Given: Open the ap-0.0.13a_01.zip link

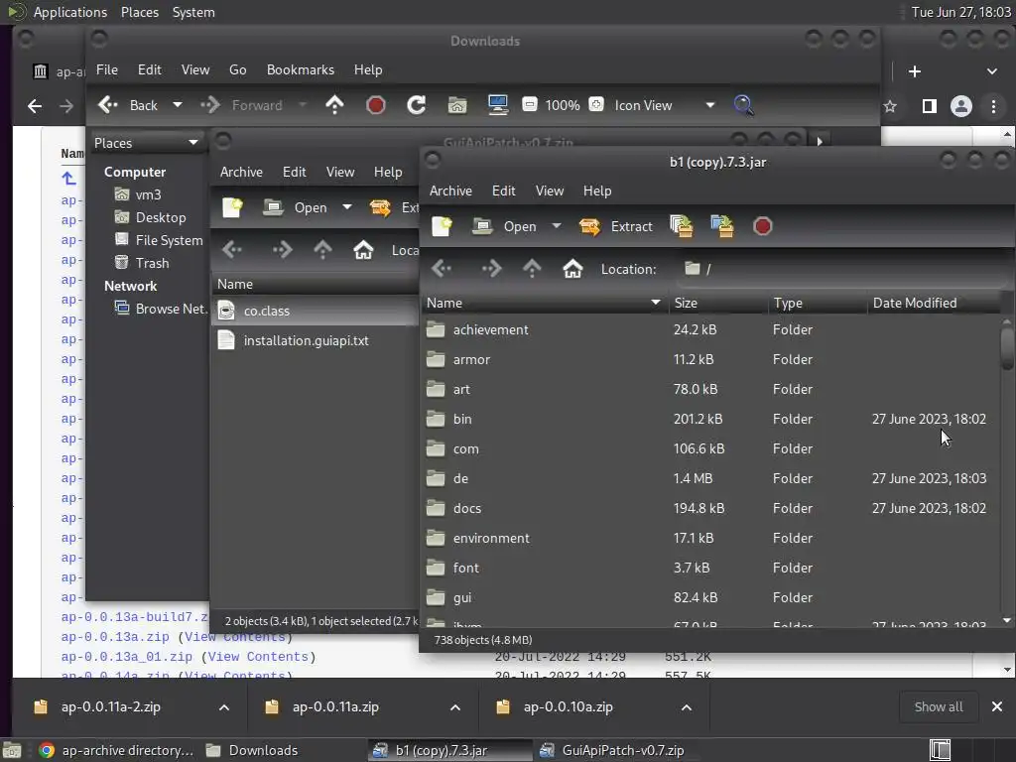Looking at the screenshot, I should coord(126,657).
